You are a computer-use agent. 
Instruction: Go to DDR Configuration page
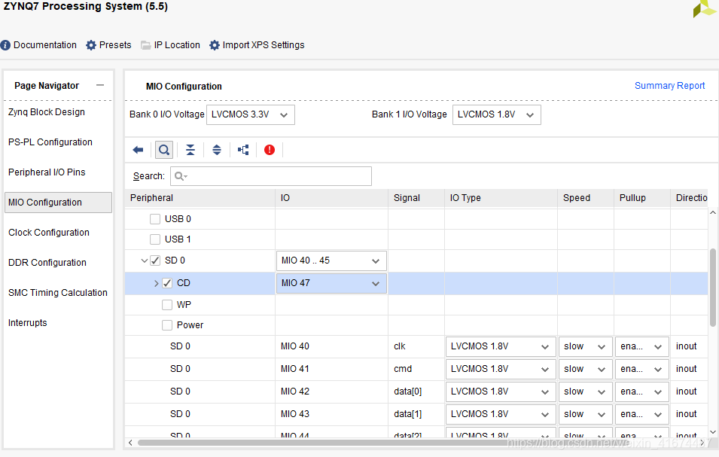(47, 263)
